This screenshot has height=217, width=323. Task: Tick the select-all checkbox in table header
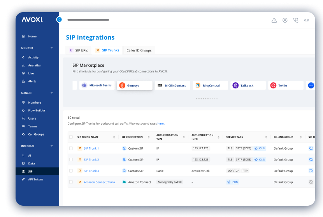pyautogui.click(x=71, y=137)
